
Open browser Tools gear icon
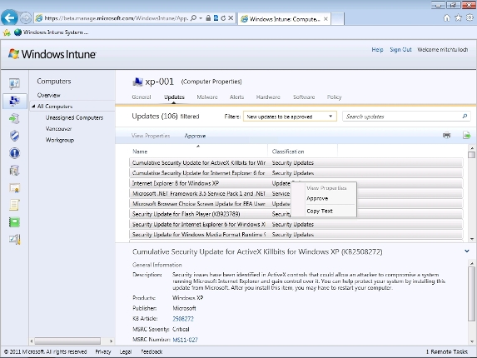click(470, 18)
